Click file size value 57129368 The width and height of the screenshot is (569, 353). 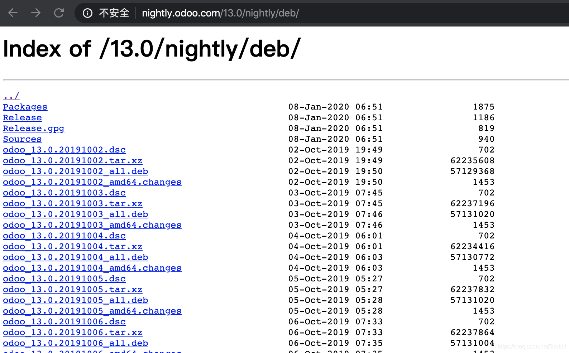tap(472, 171)
